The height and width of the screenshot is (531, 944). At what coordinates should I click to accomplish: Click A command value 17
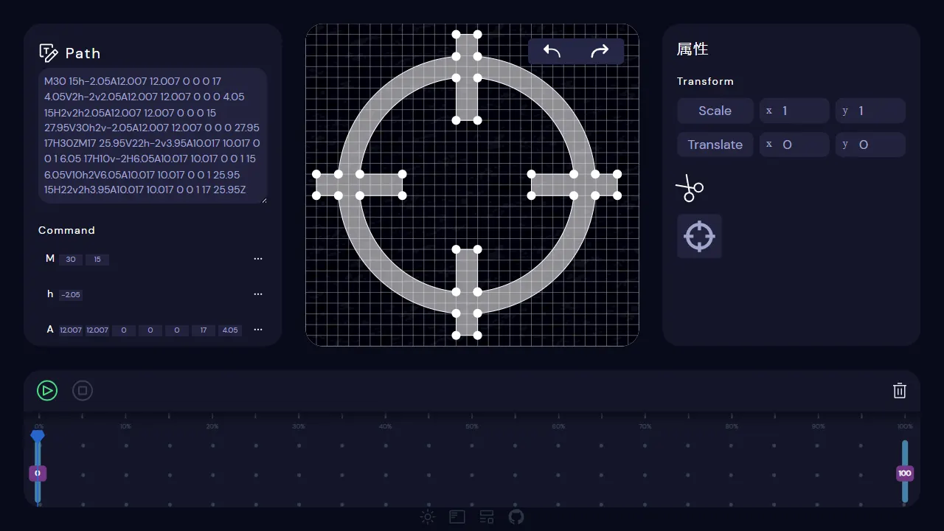coord(204,330)
